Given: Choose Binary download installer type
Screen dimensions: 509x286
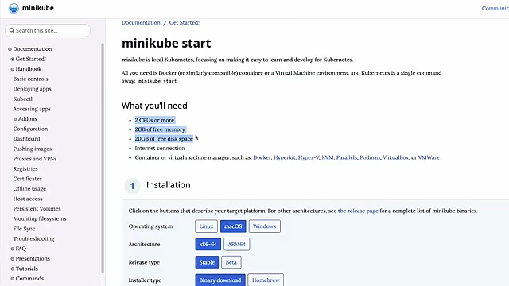Looking at the screenshot, I should 220,280.
